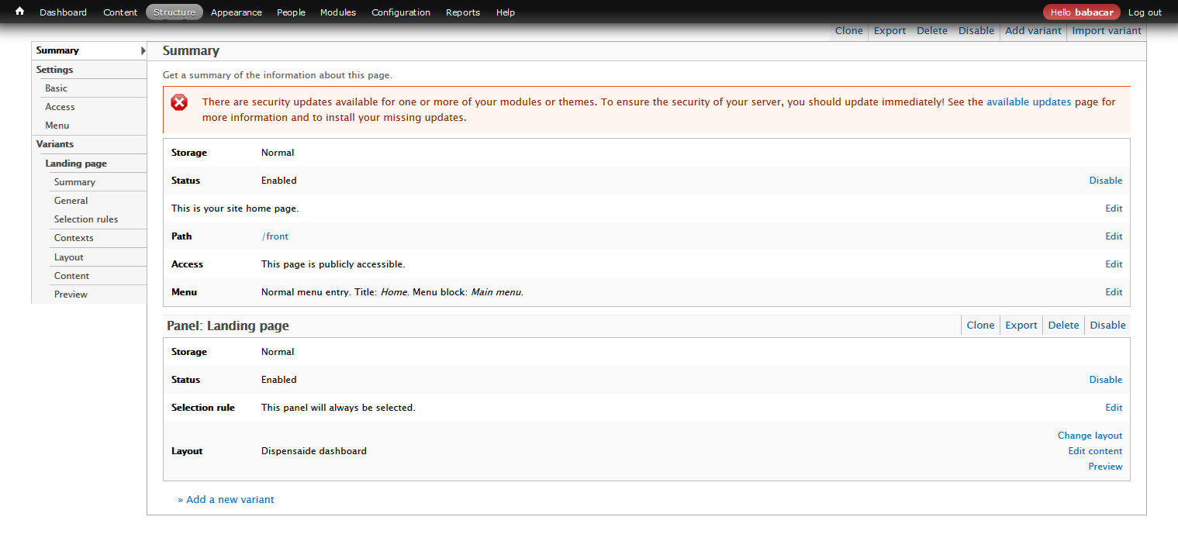This screenshot has width=1178, height=541.
Task: Open the Reports menu
Action: click(x=463, y=12)
